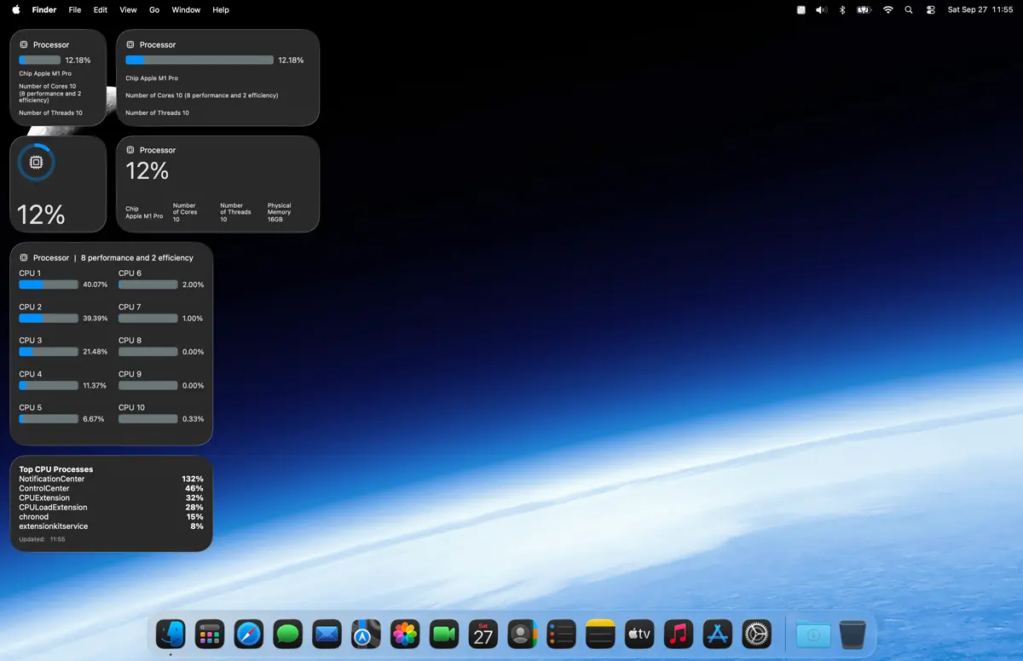Open Control Center in menu bar

tap(931, 10)
